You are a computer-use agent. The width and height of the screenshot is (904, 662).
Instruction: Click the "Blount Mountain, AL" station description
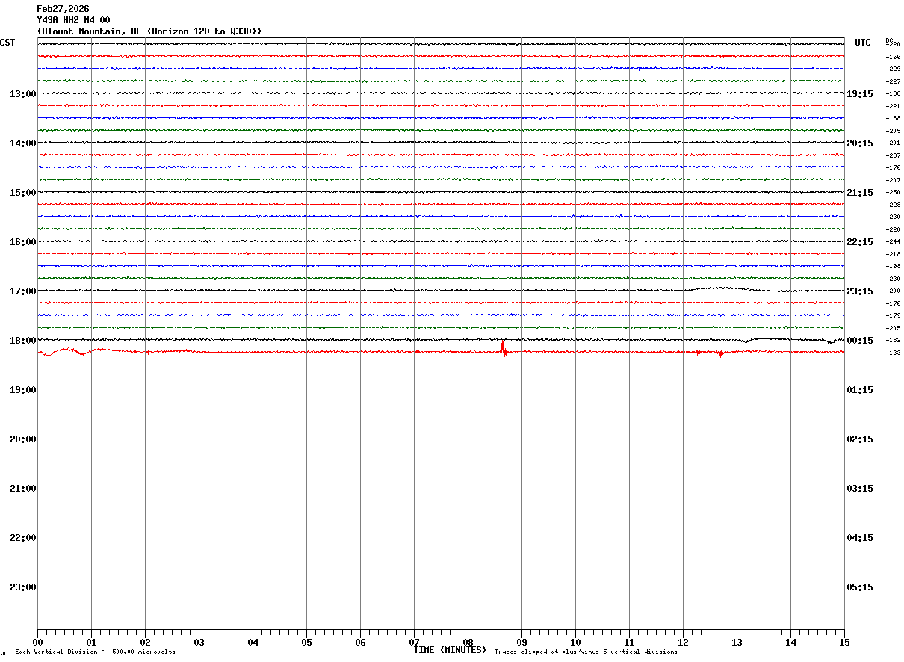[91, 31]
